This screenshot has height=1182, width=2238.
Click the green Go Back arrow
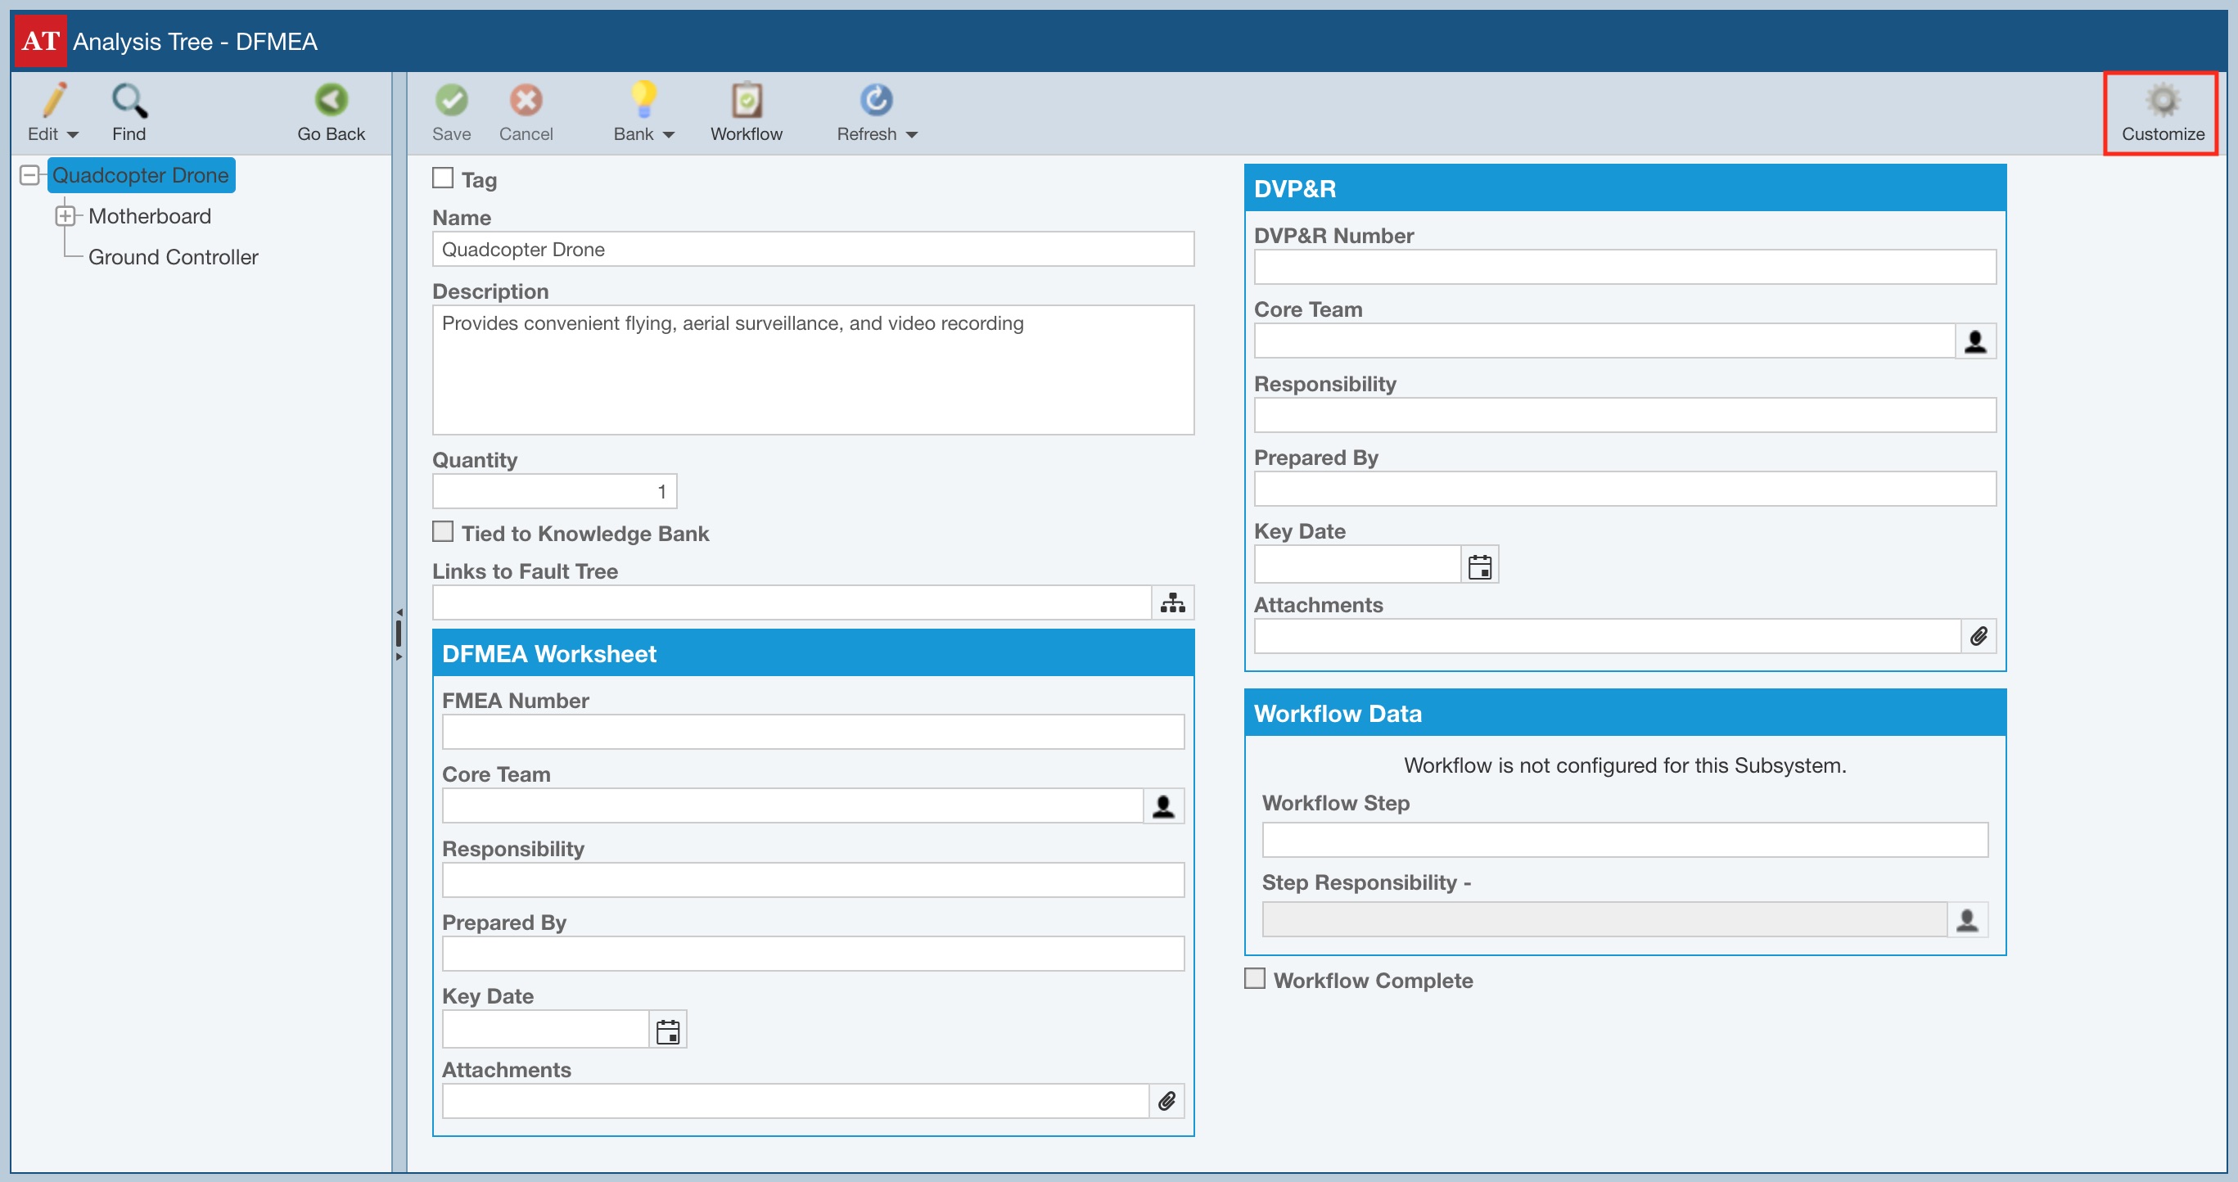coord(331,101)
